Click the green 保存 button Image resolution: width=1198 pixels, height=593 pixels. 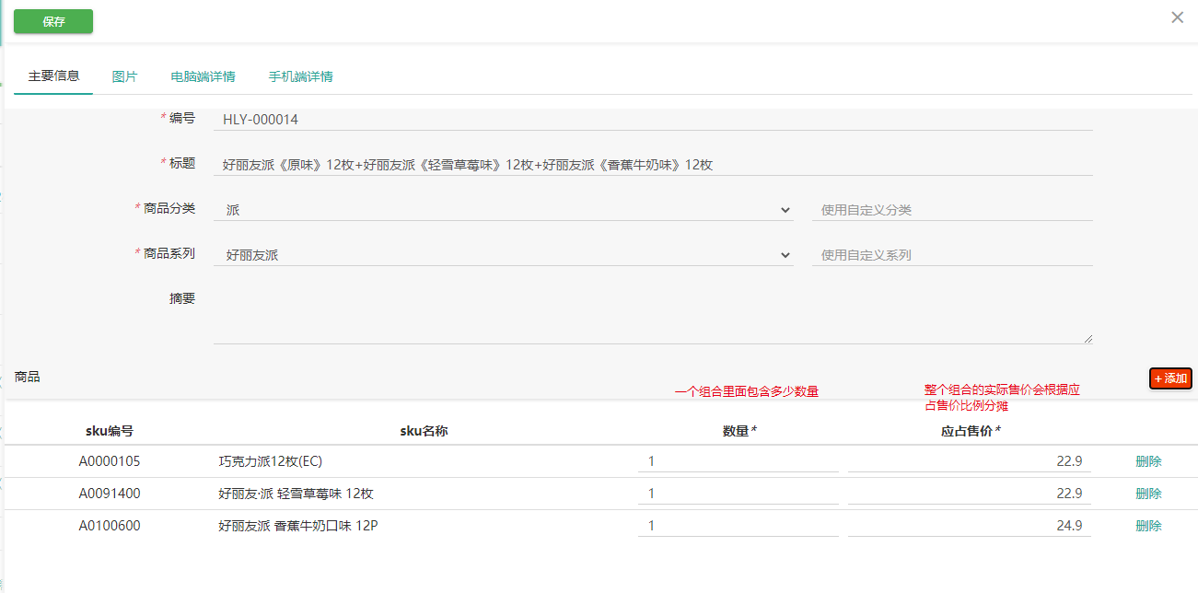[x=53, y=21]
